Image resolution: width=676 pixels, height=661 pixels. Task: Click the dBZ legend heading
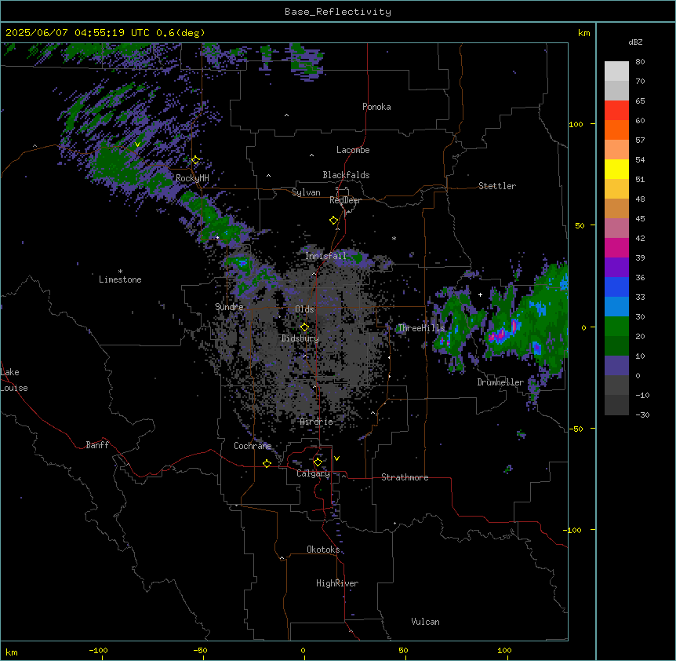pyautogui.click(x=635, y=42)
